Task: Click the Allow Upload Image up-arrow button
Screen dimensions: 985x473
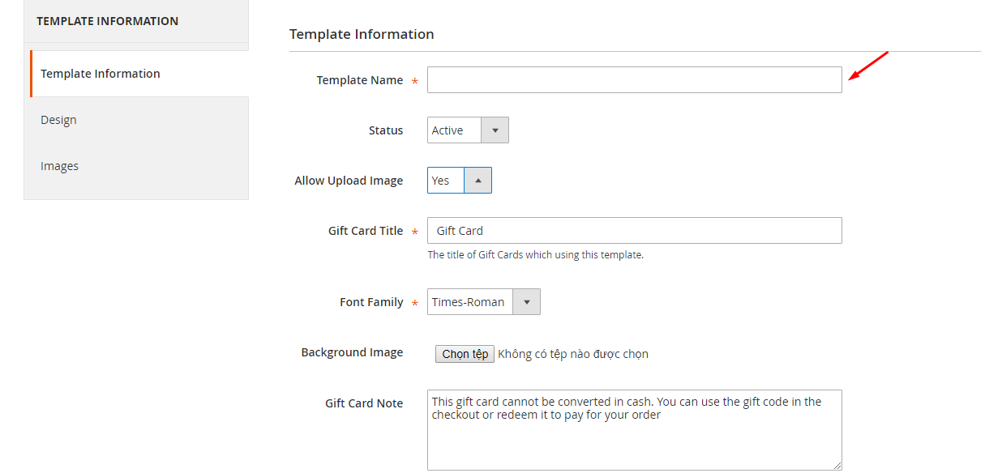Action: 478,181
